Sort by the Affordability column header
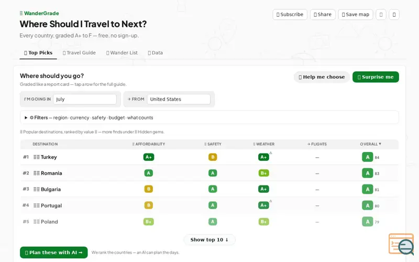 [149, 144]
